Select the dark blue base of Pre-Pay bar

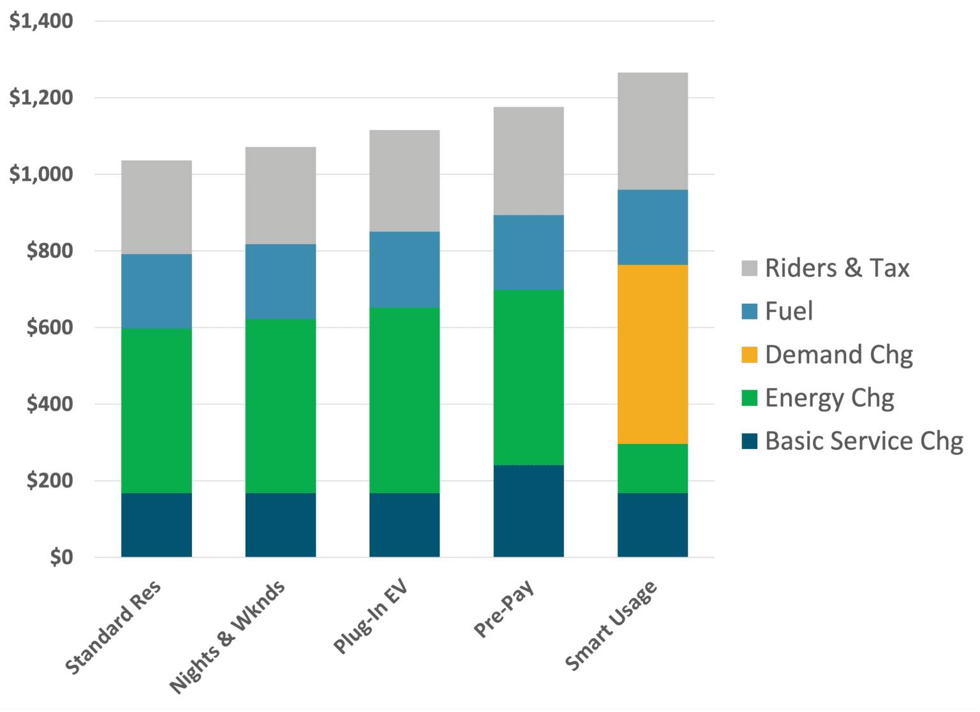[x=528, y=511]
